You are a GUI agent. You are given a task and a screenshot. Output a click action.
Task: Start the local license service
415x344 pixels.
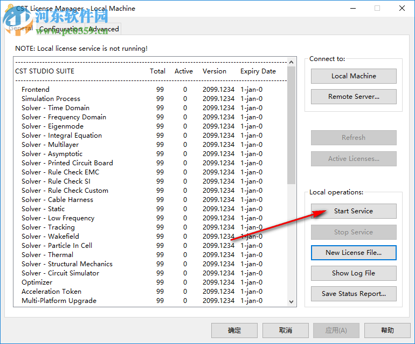point(354,211)
